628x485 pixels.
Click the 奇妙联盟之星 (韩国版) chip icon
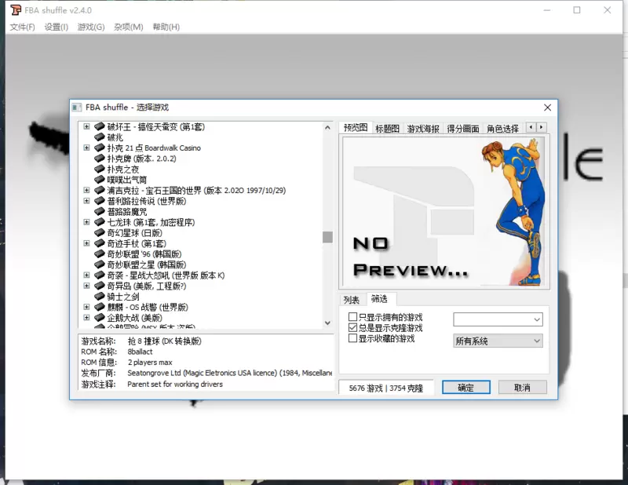[x=100, y=265]
